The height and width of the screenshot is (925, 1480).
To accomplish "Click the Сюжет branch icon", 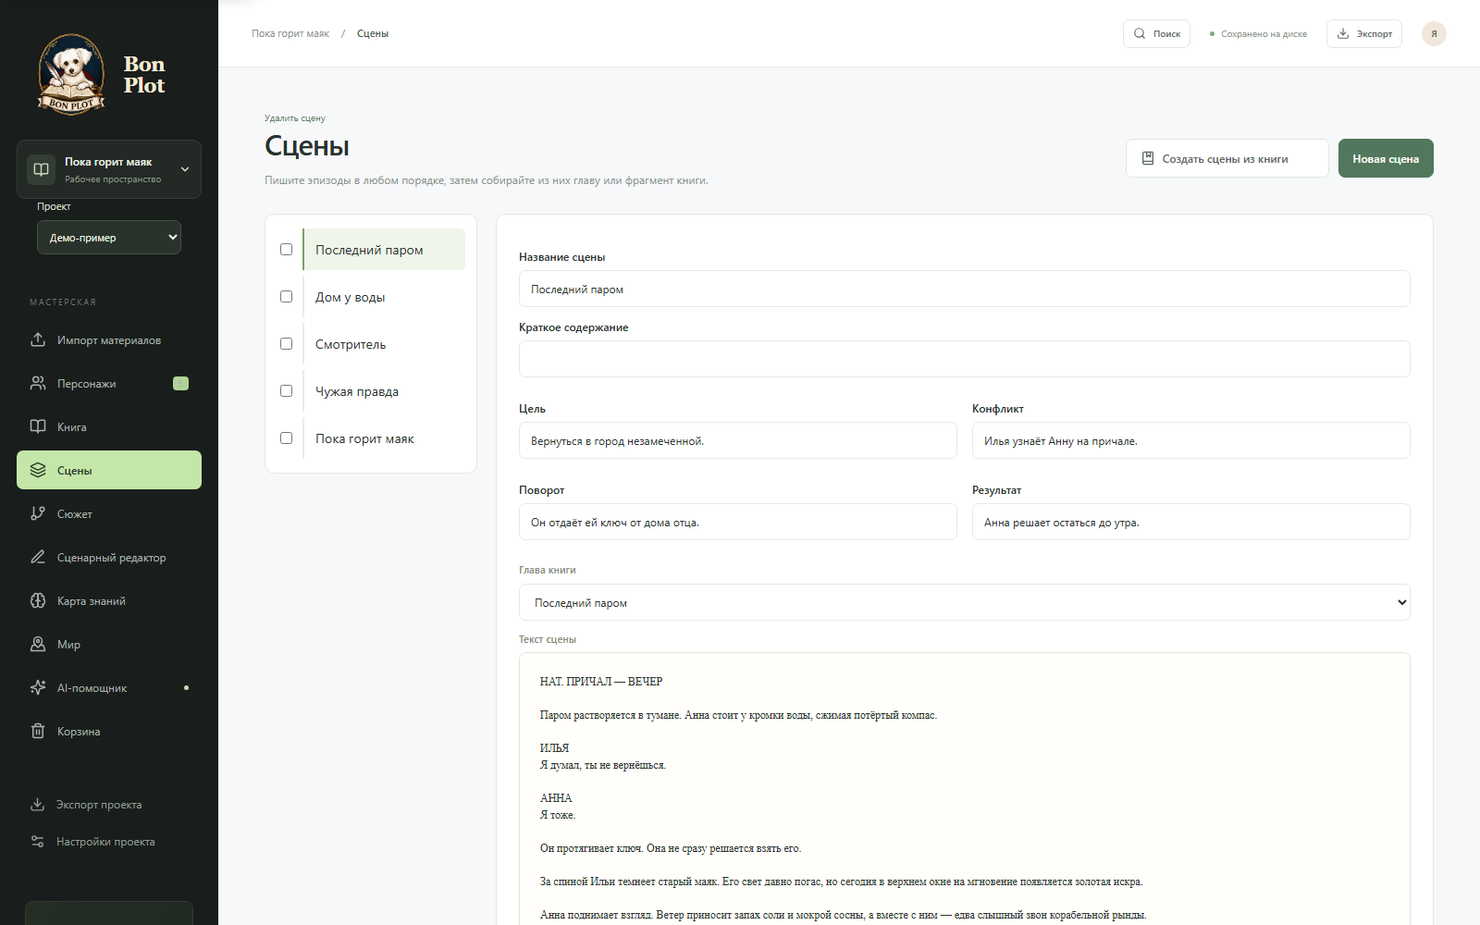I will pyautogui.click(x=38, y=513).
